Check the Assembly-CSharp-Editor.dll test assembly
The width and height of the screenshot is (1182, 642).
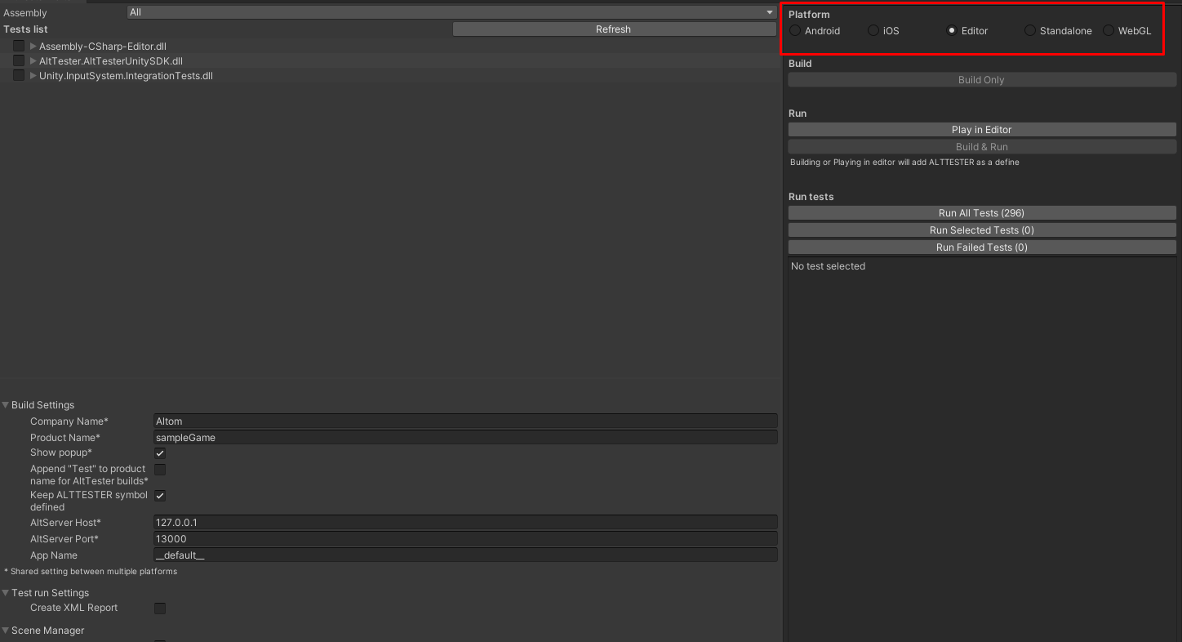tap(18, 46)
